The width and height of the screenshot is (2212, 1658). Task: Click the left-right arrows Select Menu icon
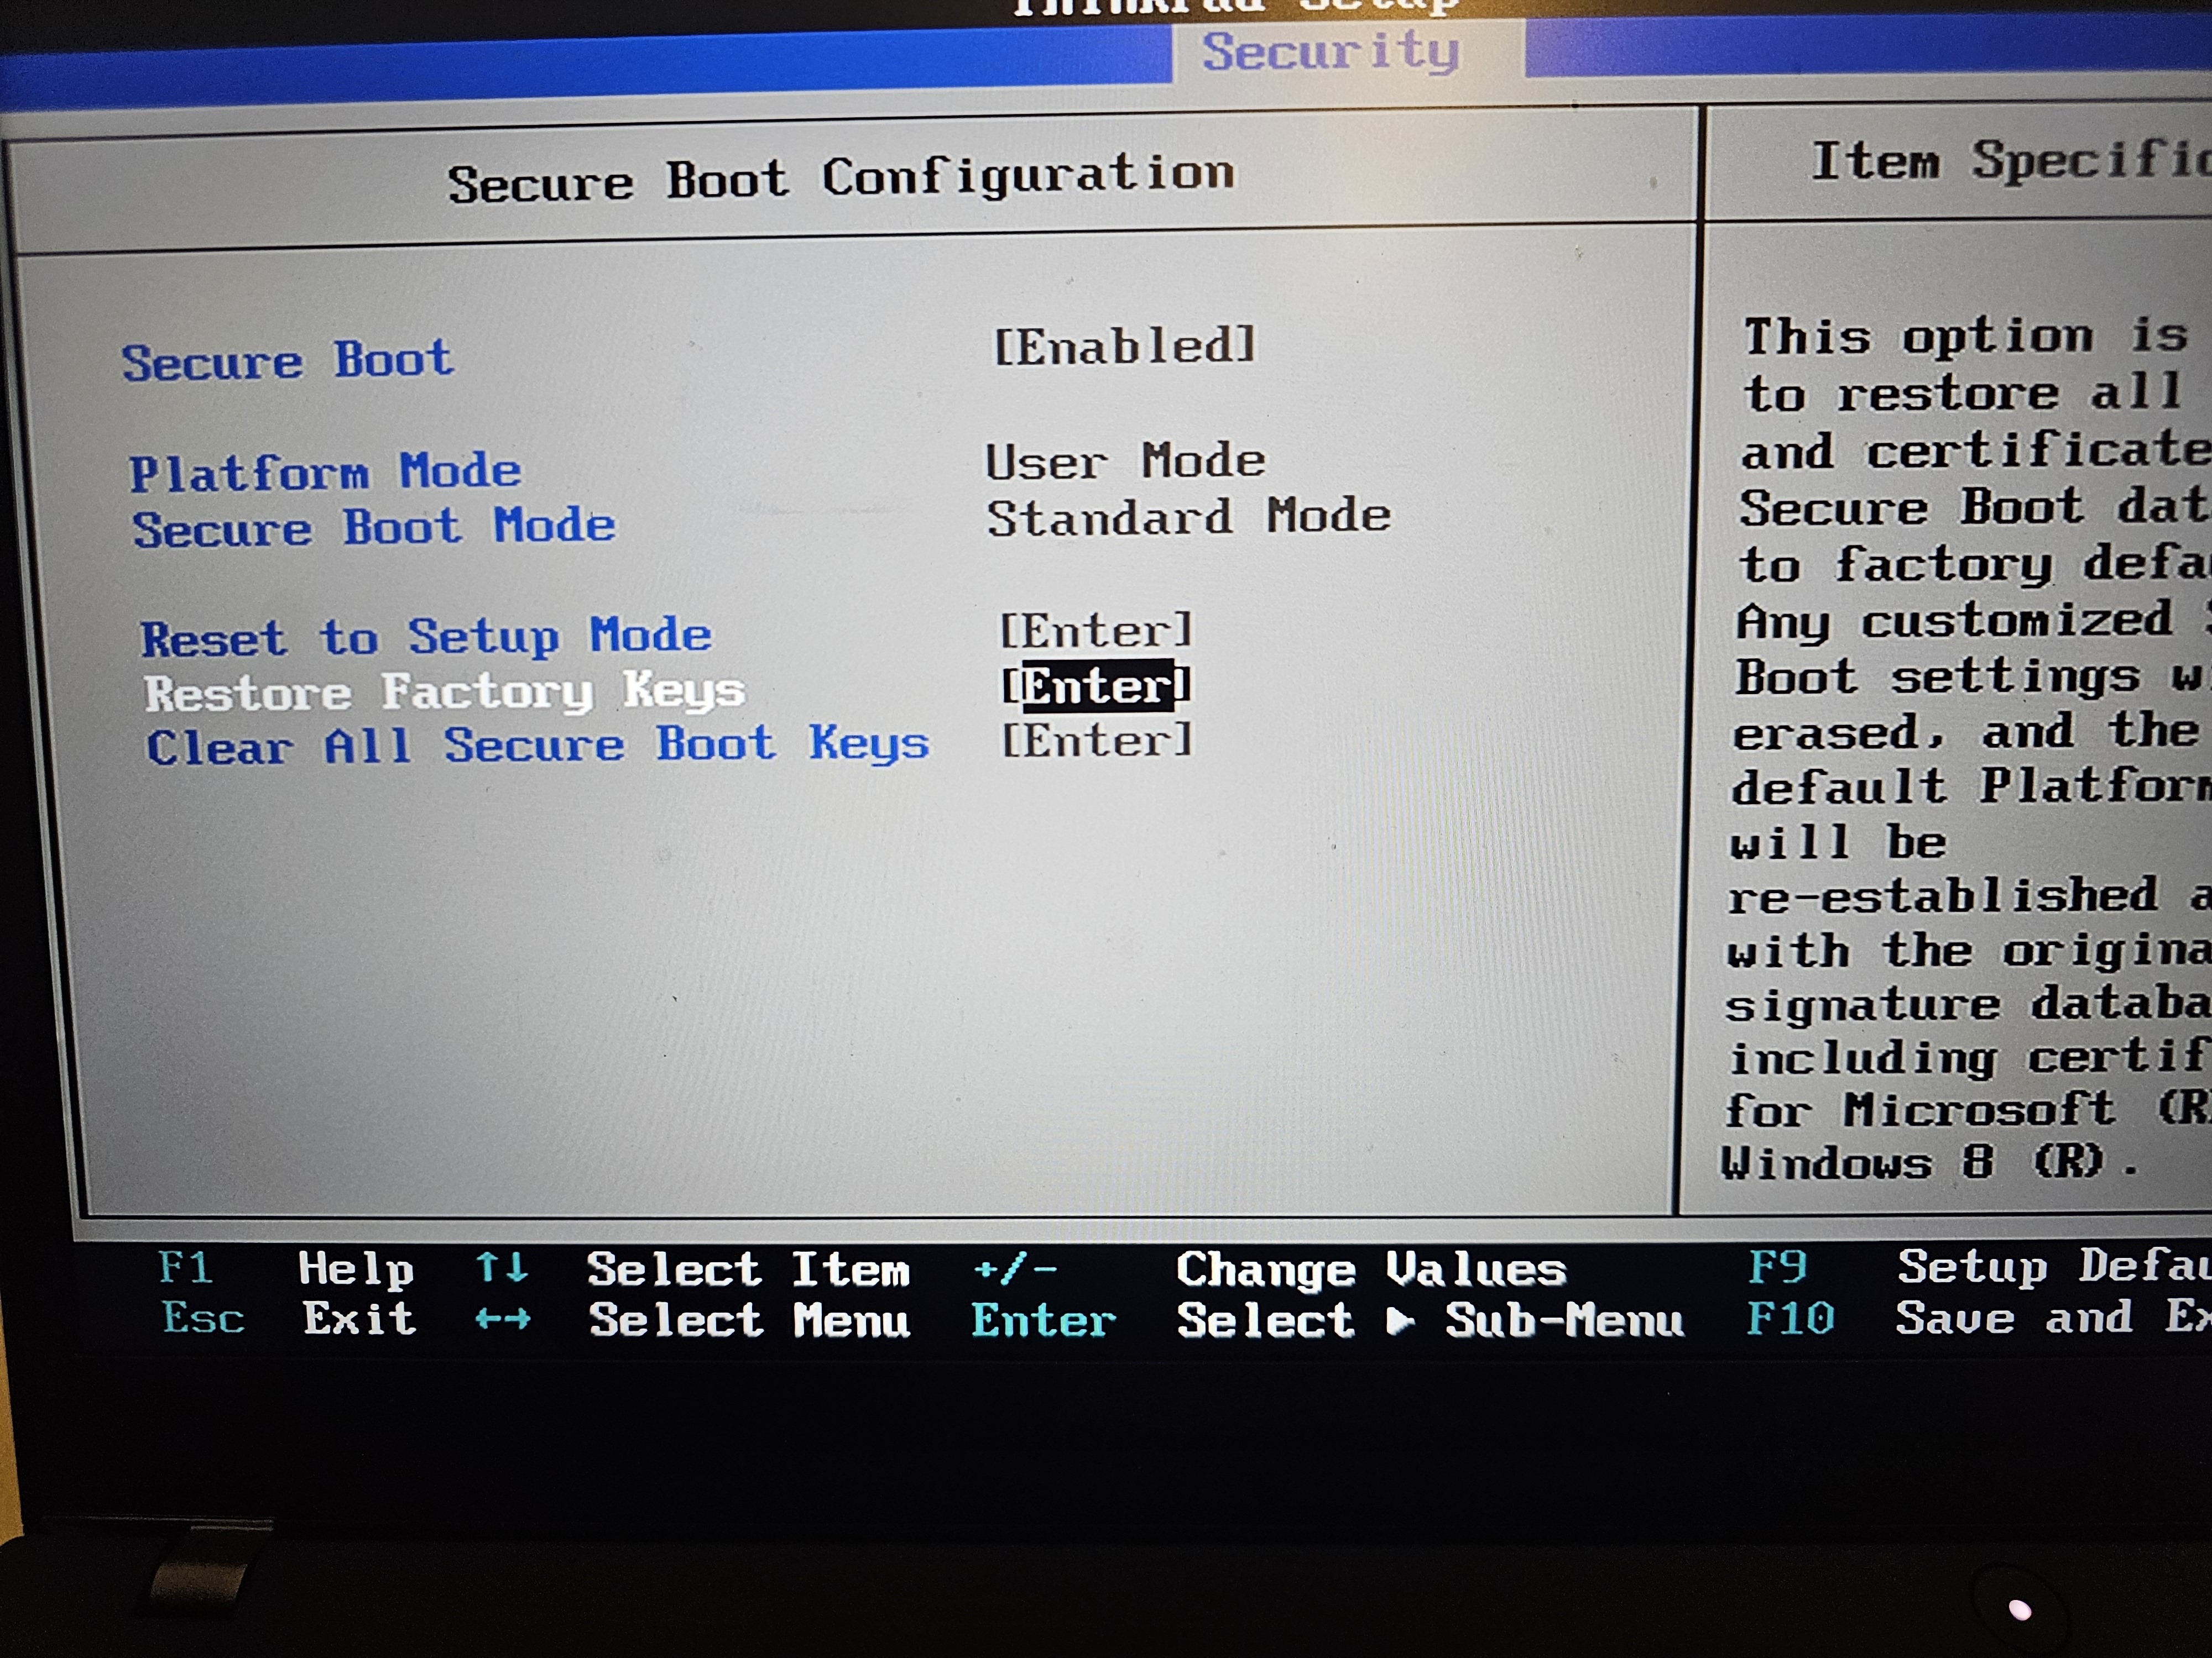pyautogui.click(x=503, y=1320)
